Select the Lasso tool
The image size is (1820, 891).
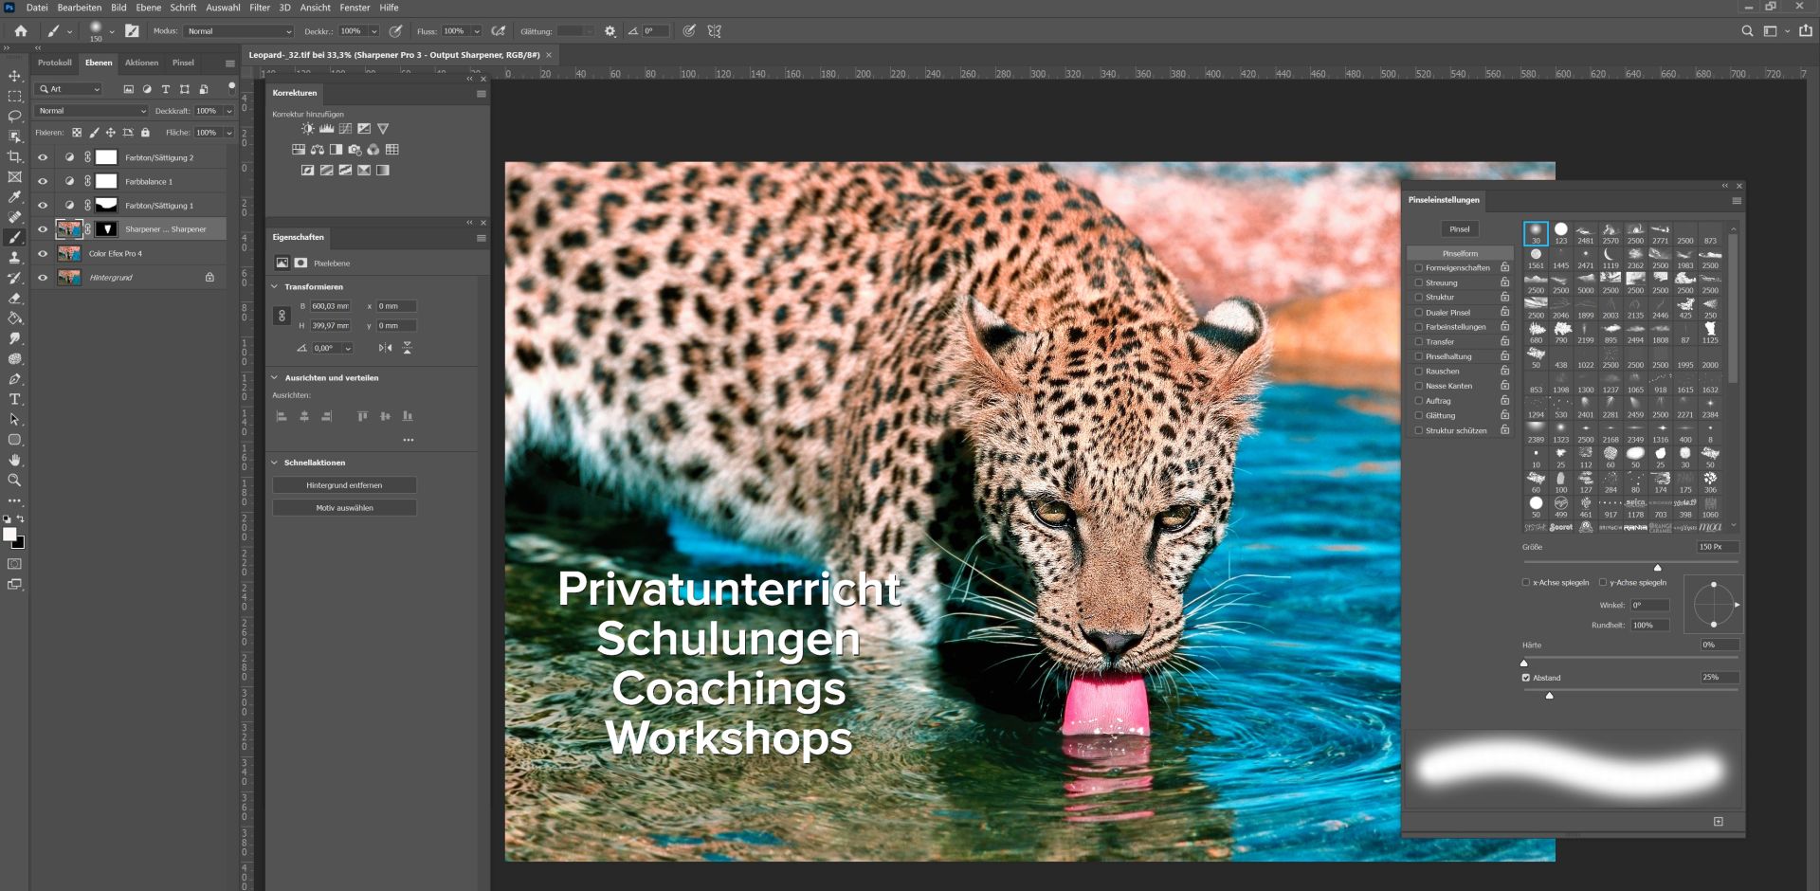pos(15,117)
